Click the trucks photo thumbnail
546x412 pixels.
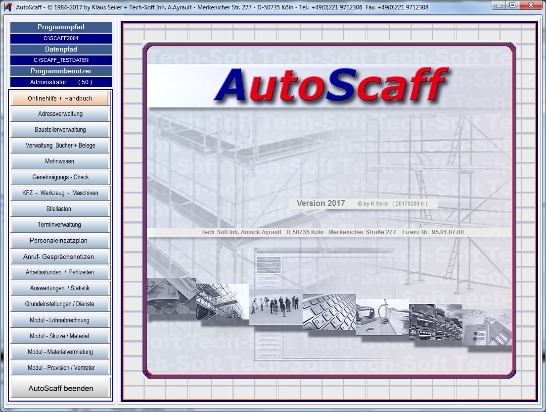pos(436,322)
